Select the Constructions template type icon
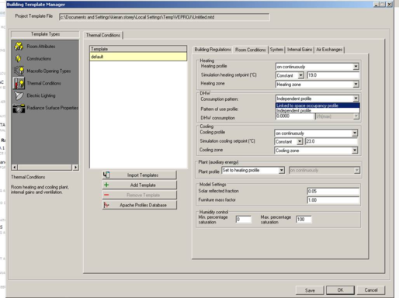 click(19, 58)
